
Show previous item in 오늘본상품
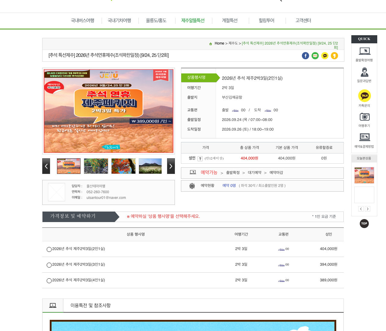click(361, 209)
